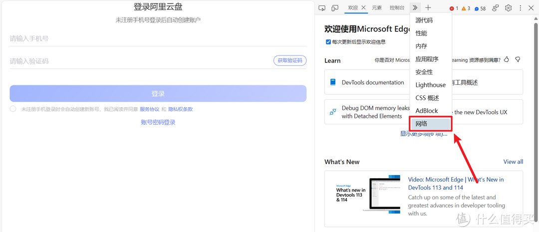Uncheck 每次更新后显示欢迎信息 checkbox
Screen dimensions: 539x232
pos(328,42)
